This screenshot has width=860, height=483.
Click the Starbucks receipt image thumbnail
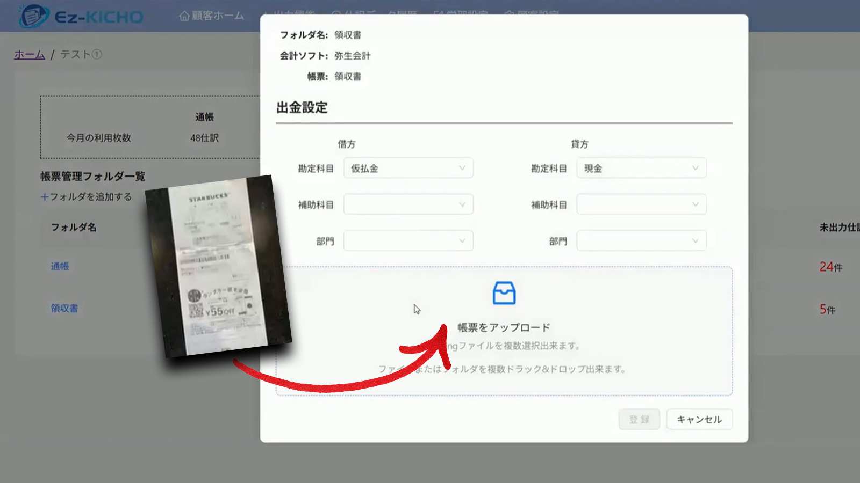point(218,266)
